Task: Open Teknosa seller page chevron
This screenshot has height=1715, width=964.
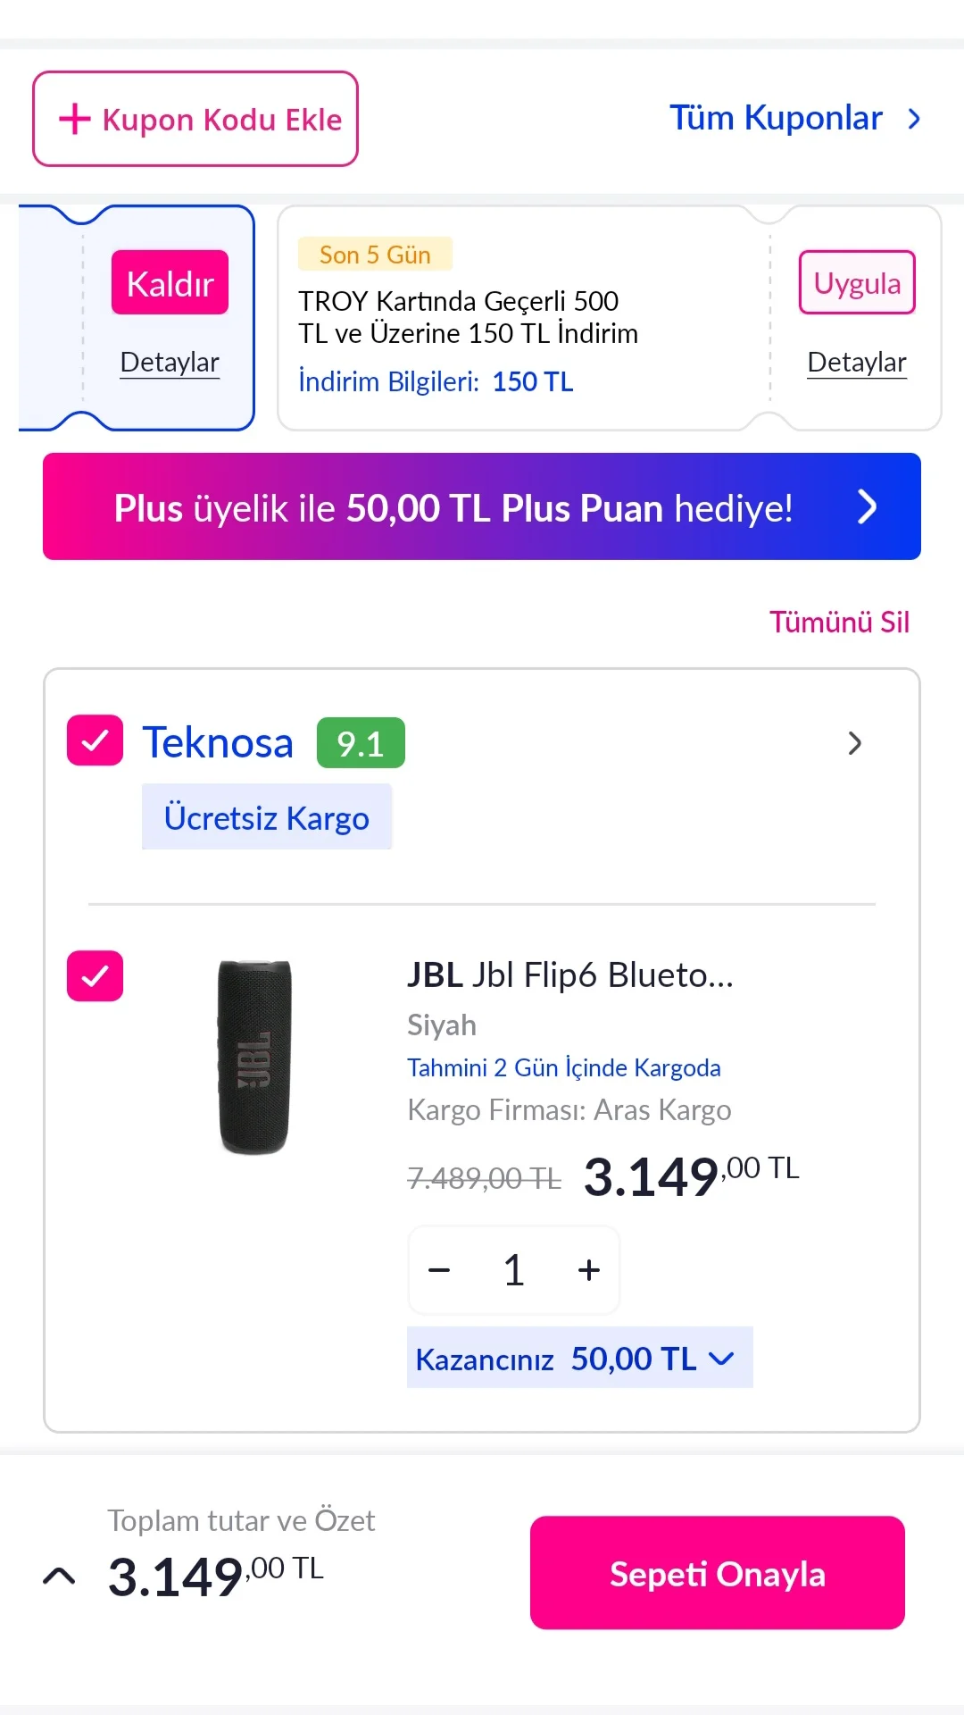Action: (x=854, y=743)
